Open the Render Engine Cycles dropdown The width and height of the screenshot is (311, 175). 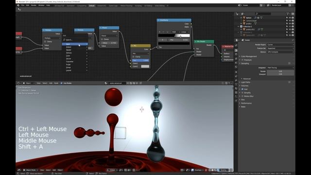(280, 45)
